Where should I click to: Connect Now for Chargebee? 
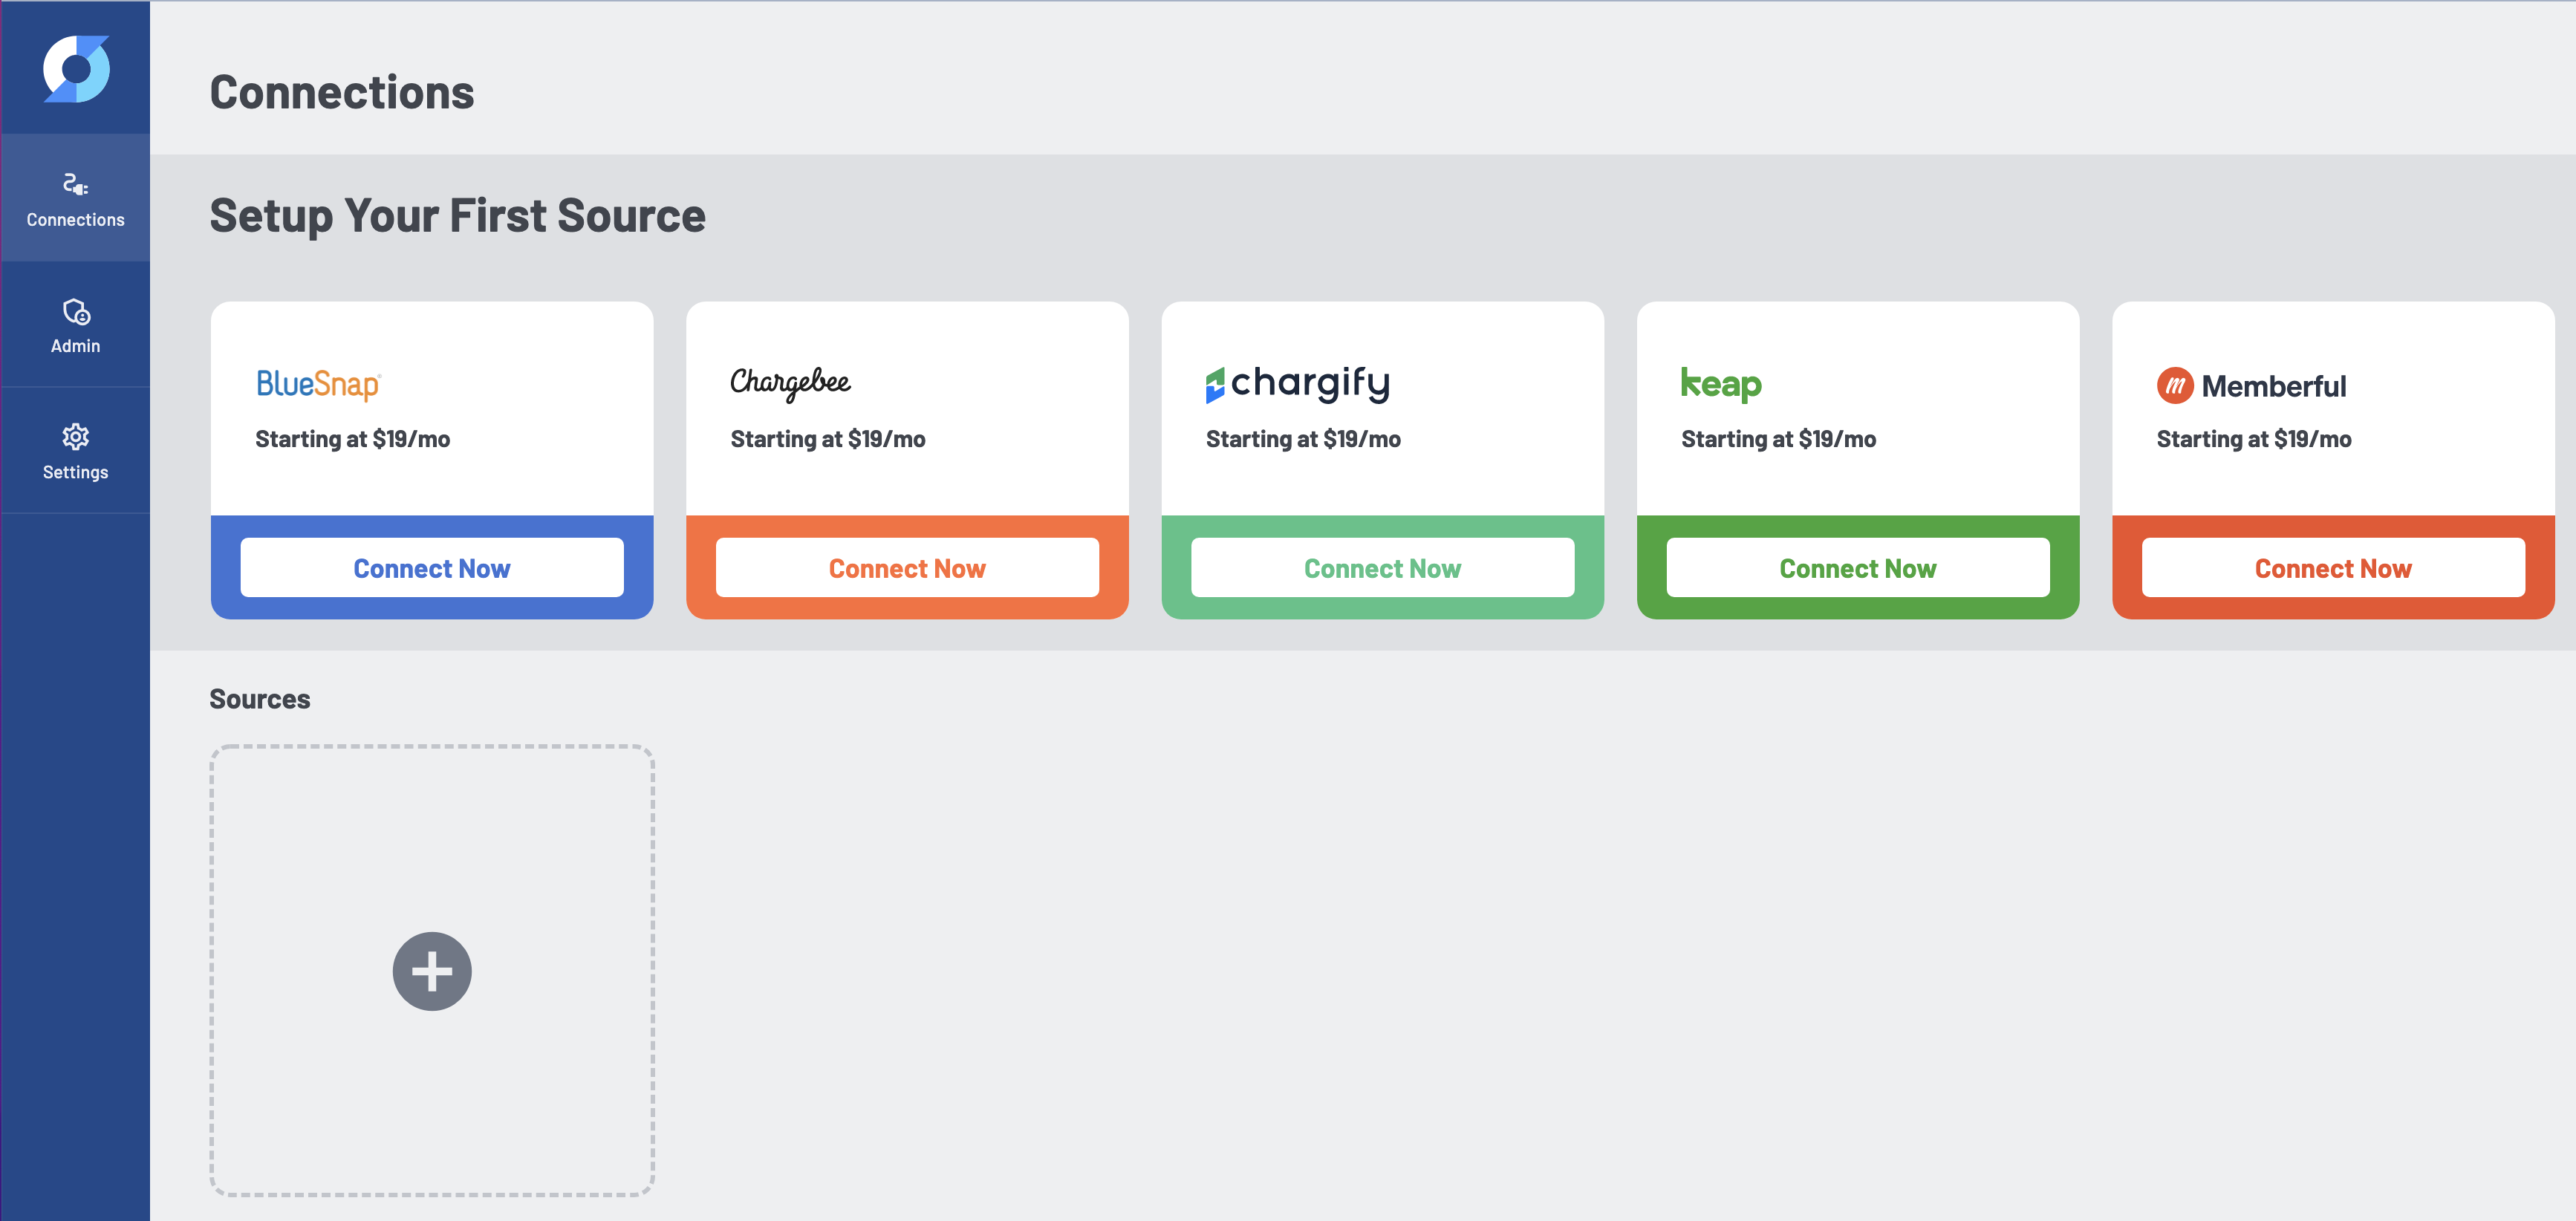(x=907, y=568)
